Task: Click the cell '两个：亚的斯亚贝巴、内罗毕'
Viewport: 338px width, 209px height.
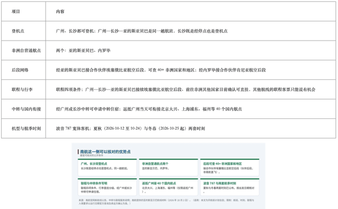Action: point(190,50)
